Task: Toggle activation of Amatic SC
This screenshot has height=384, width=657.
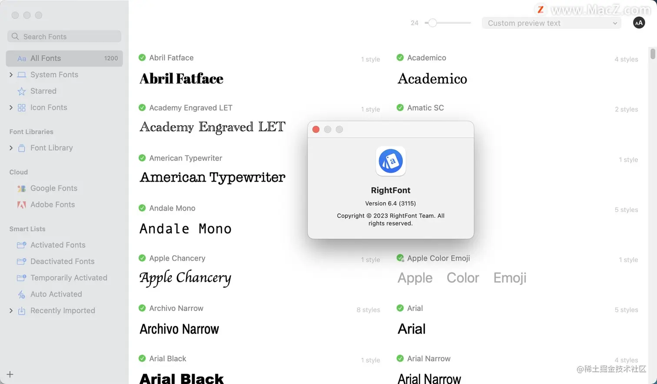Action: (x=400, y=107)
